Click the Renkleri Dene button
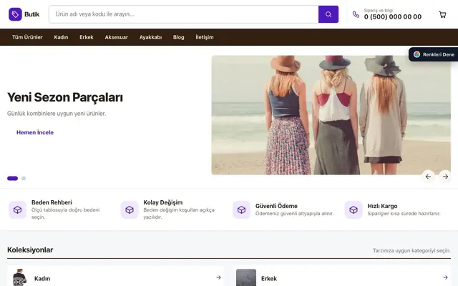Viewport: 458px width, 286px height. [433, 54]
